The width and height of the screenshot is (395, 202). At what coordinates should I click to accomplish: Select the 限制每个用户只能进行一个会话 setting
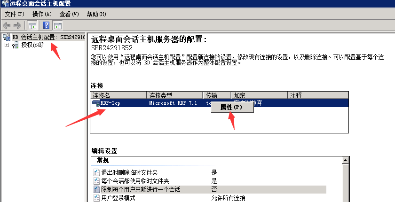141,189
